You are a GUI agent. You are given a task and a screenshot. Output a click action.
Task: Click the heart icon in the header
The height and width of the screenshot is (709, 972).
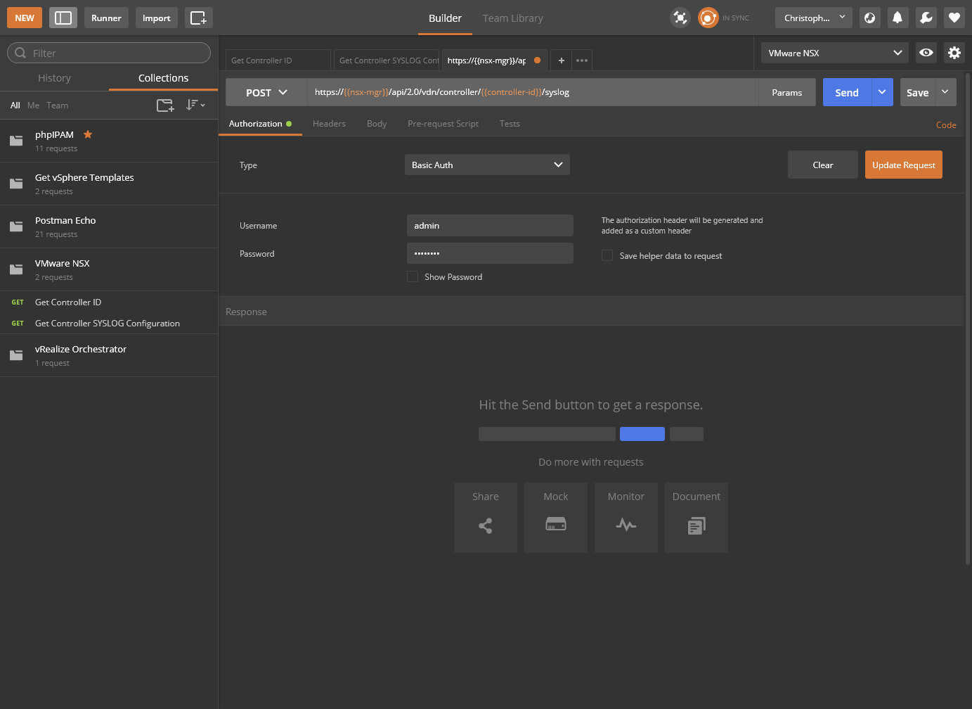pos(954,18)
